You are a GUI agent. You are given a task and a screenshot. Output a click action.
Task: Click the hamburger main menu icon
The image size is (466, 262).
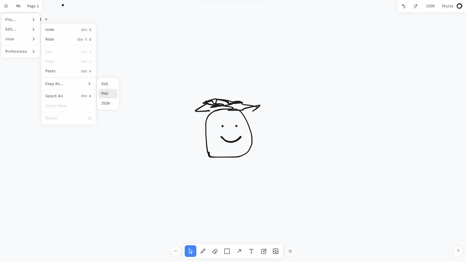[6, 6]
